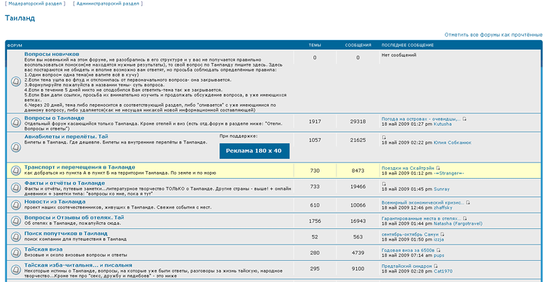
Task: Click go-to-post icon after Гарантированные места в отелях
Action: [465, 219]
